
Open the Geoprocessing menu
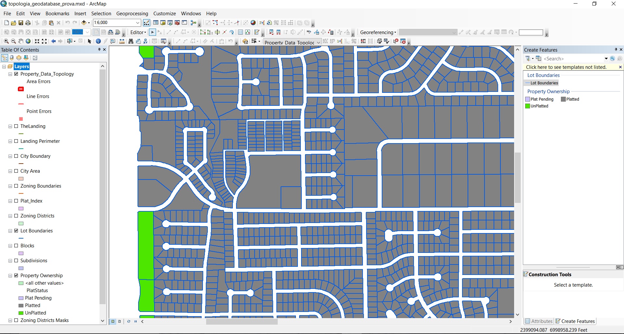(132, 13)
